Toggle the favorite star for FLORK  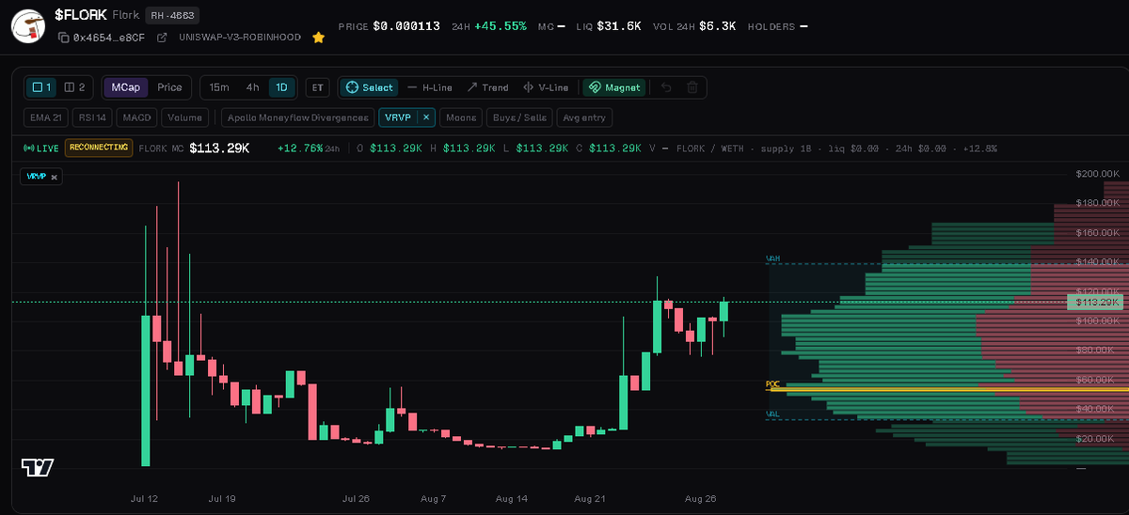(319, 38)
